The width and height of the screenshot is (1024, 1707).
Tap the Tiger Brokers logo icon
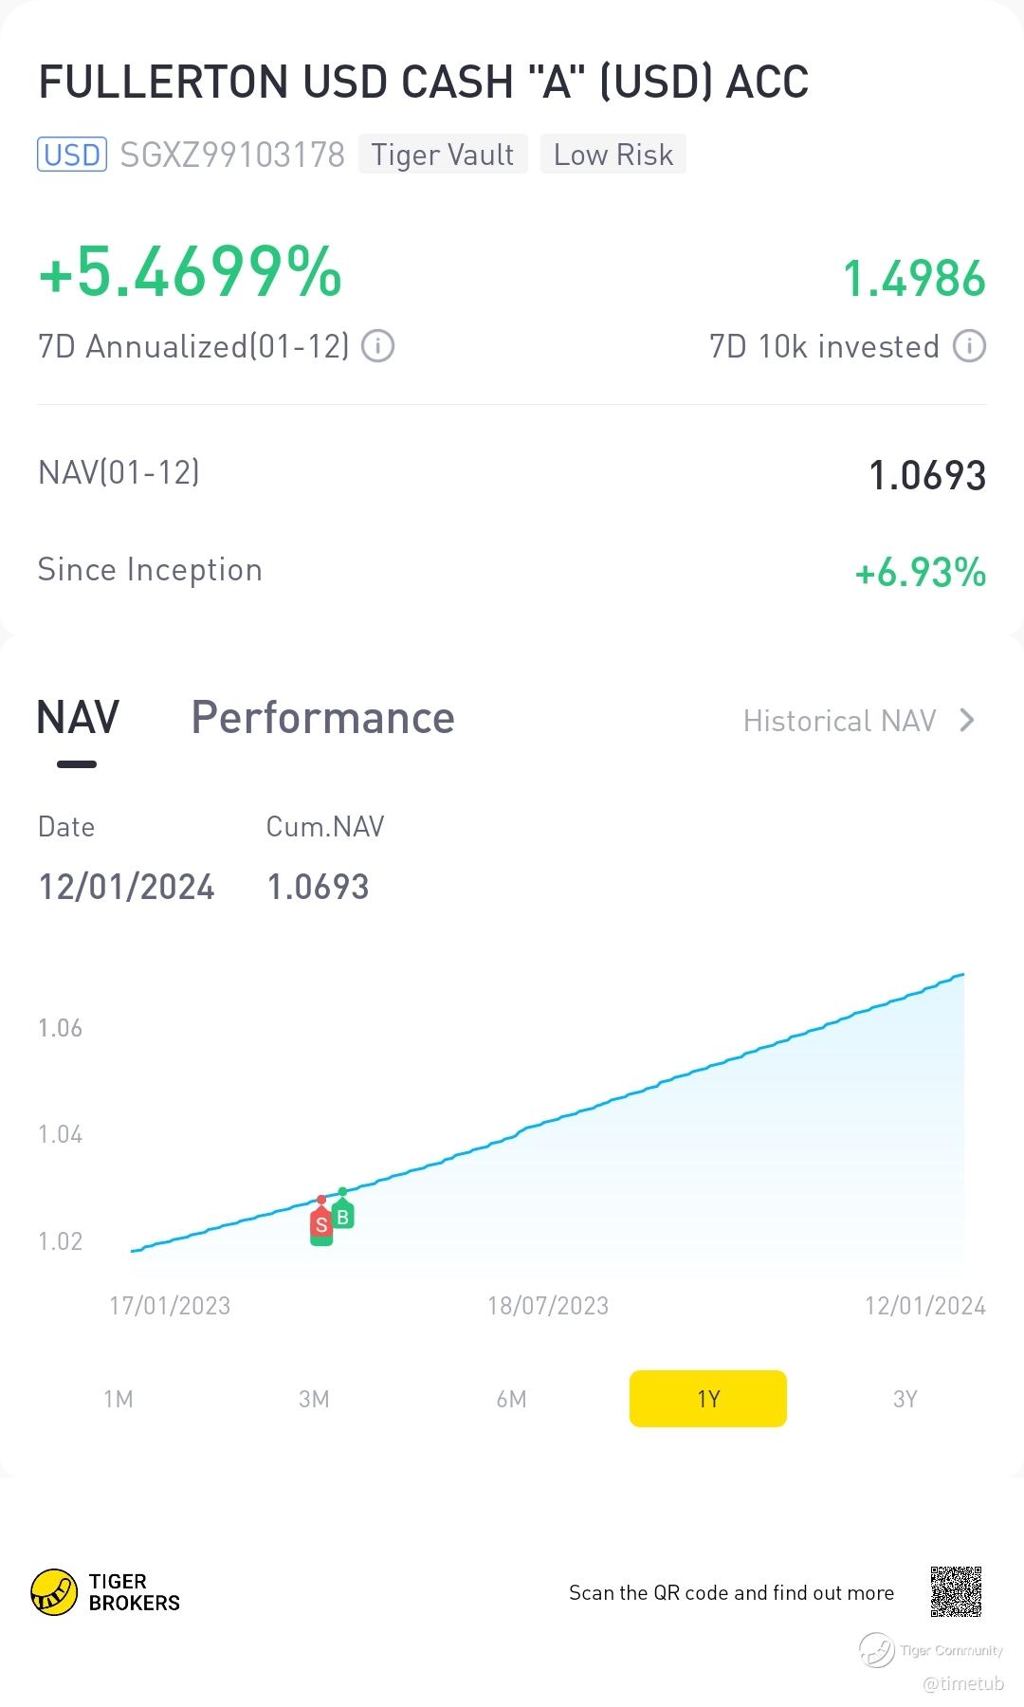tap(54, 1591)
